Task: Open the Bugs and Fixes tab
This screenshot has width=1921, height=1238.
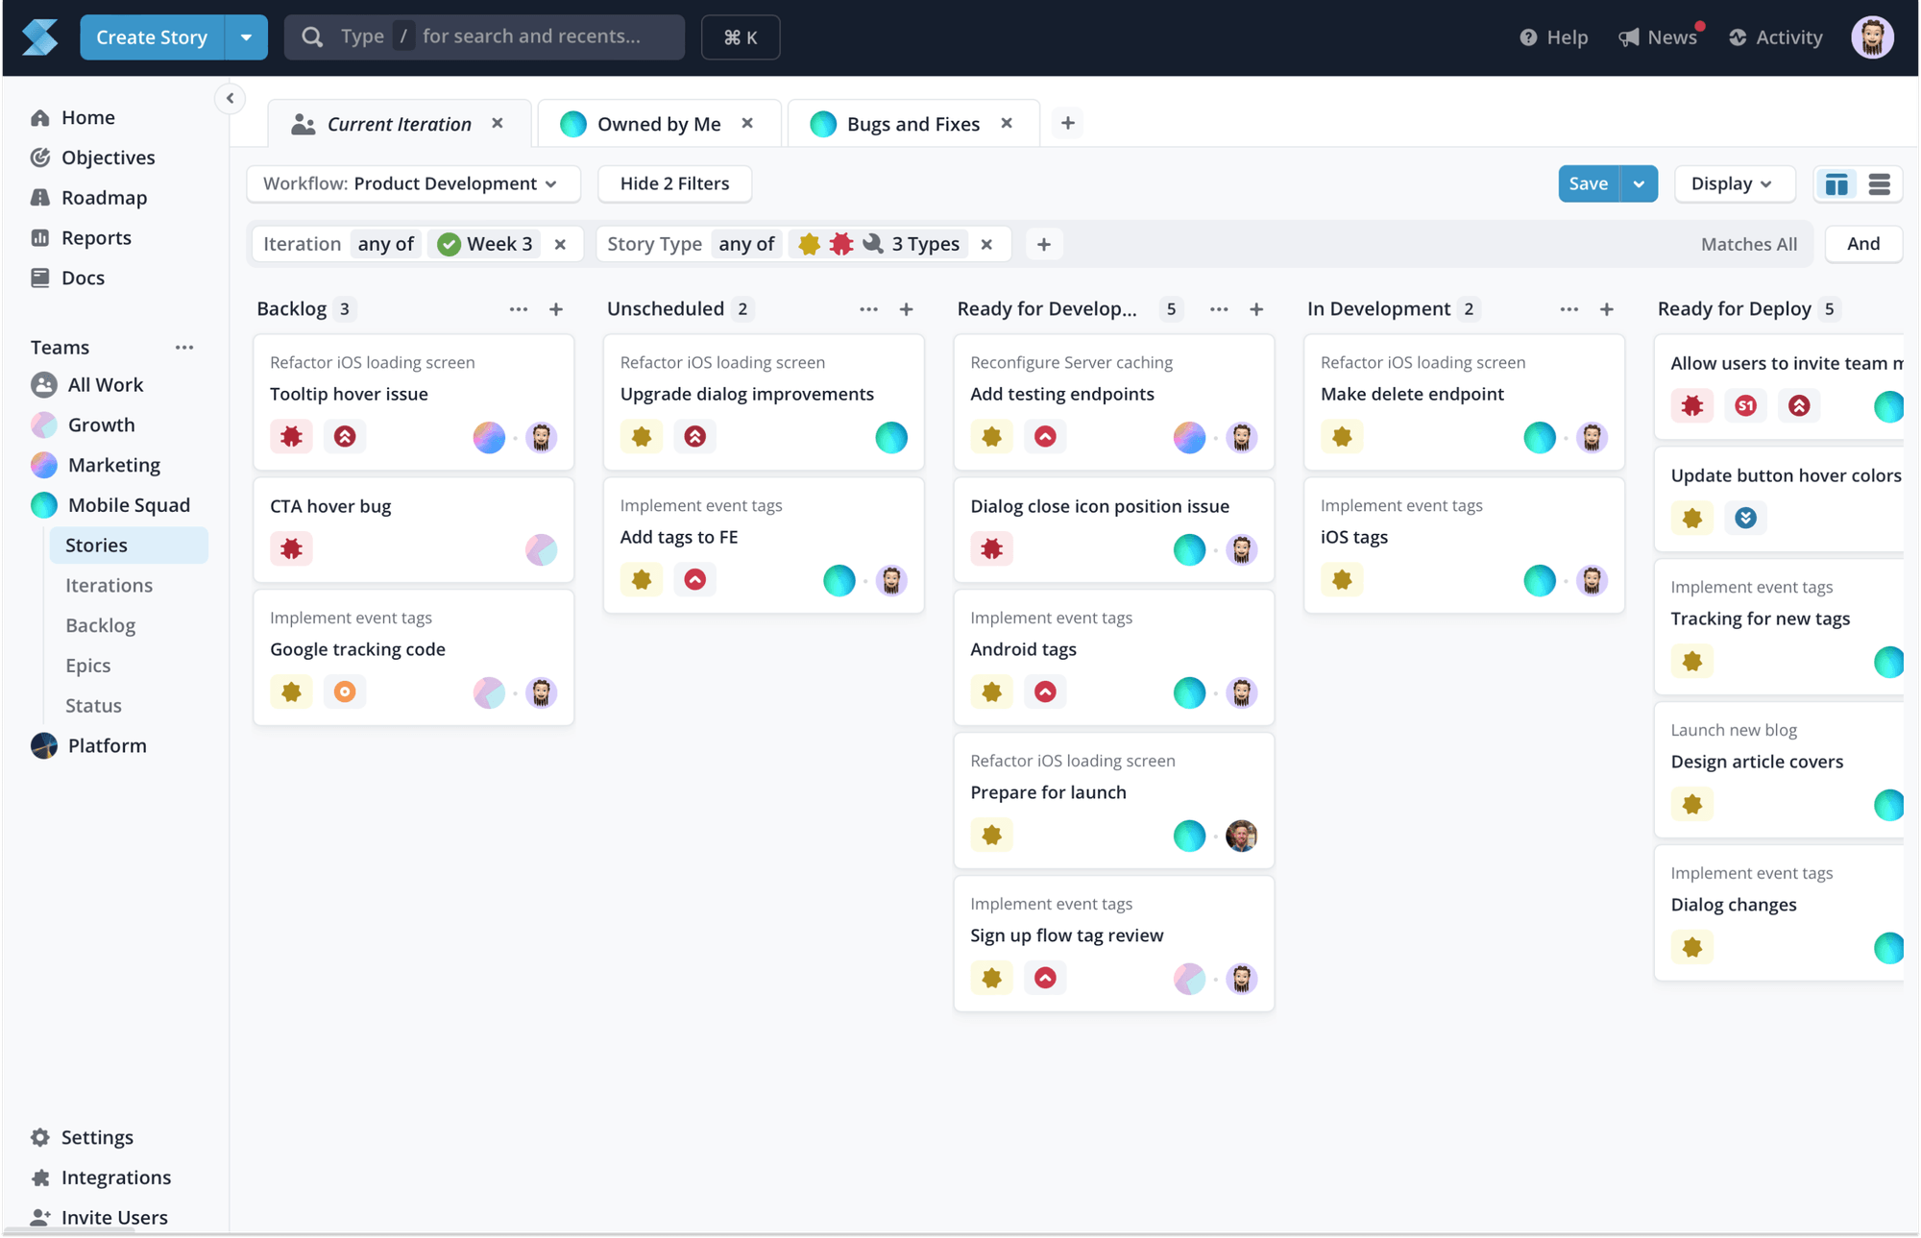Action: [x=912, y=124]
